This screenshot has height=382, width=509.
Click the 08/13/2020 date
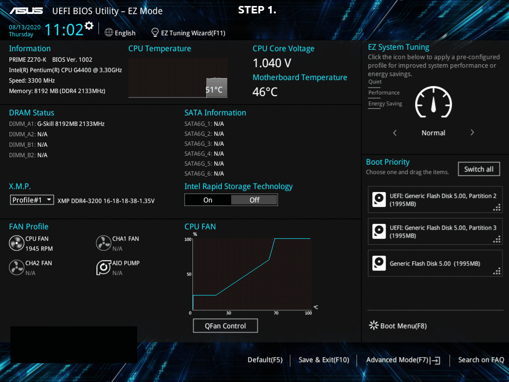point(25,27)
